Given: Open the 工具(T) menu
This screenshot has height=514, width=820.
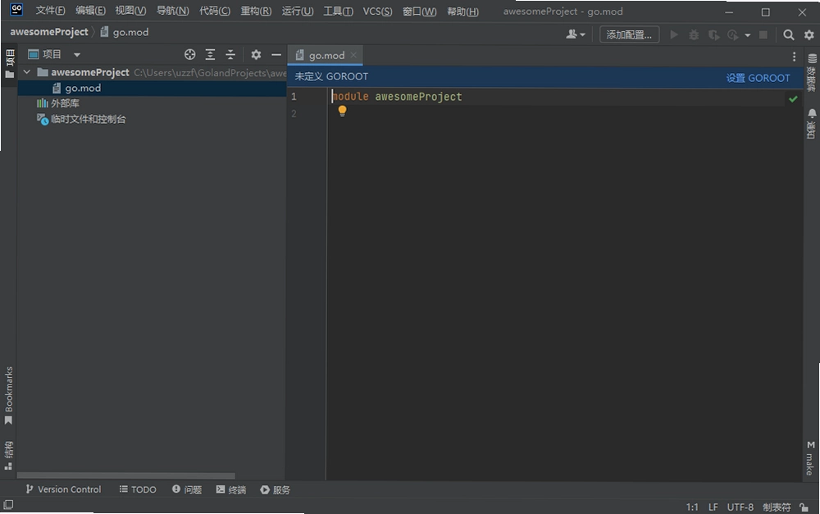Looking at the screenshot, I should (x=338, y=11).
